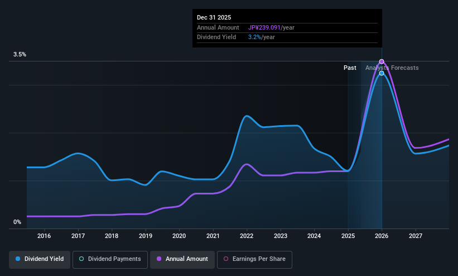The height and width of the screenshot is (276, 458).
Task: Click the 2018 x-axis label
Action: pyautogui.click(x=112, y=236)
